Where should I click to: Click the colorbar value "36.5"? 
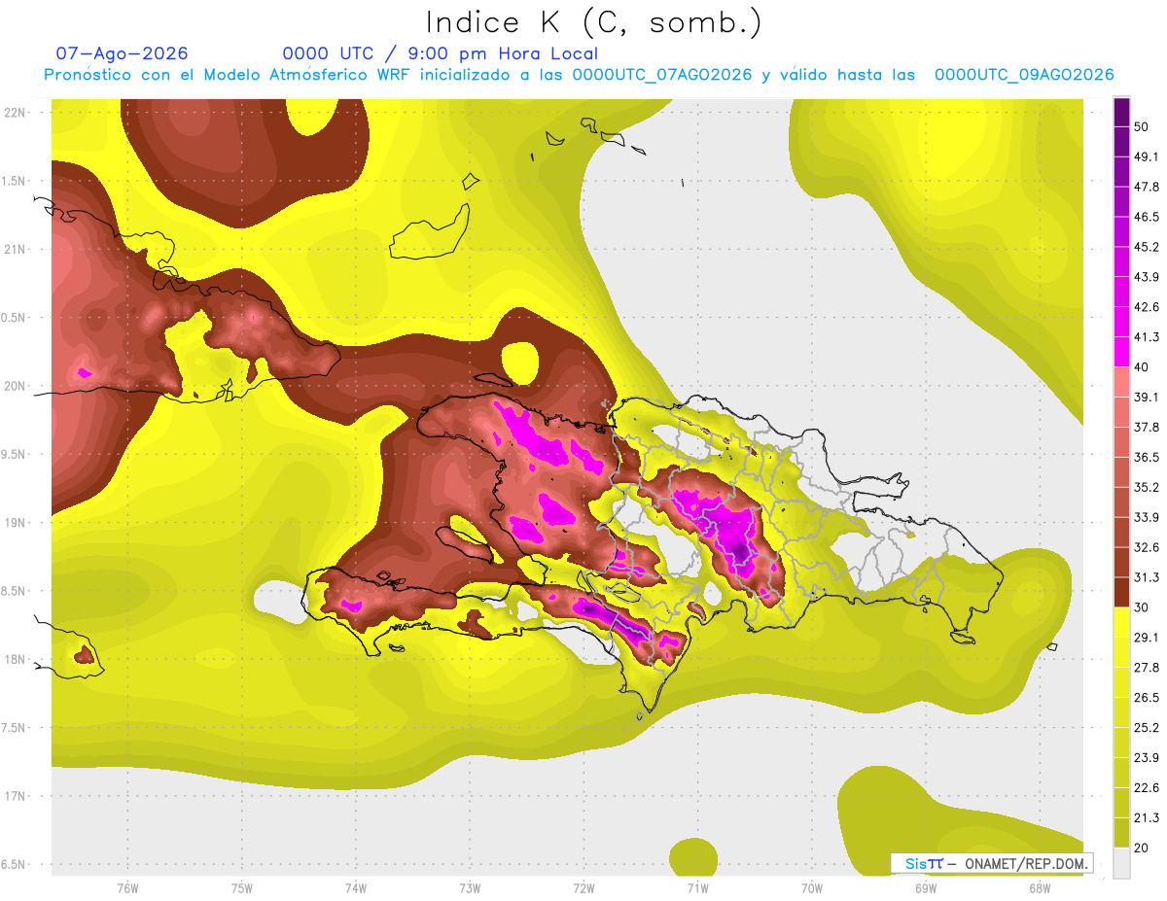1146,457
